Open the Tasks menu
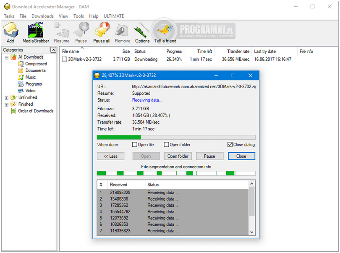Screen dimensions: 340x253 point(9,16)
